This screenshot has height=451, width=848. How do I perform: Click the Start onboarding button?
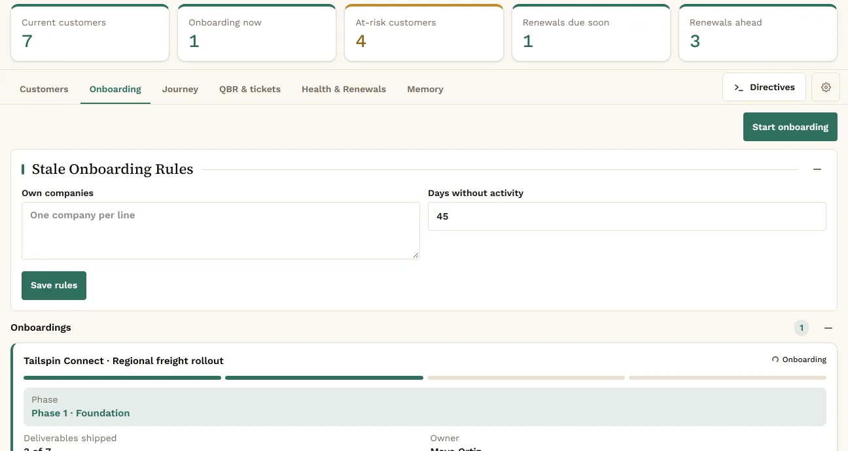(x=790, y=127)
